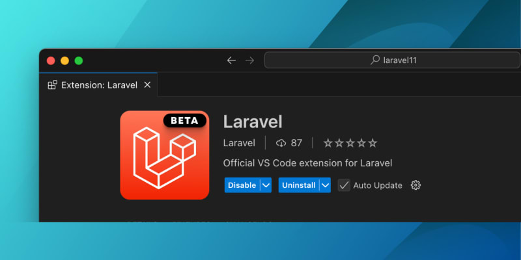Open the gear manage extension menu
Viewport: 521px width, 260px height.
(415, 185)
